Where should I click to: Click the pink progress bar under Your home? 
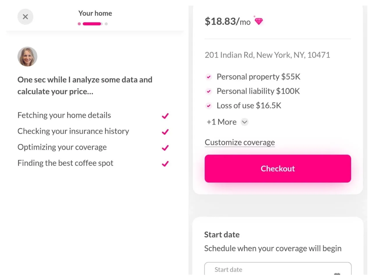point(92,24)
